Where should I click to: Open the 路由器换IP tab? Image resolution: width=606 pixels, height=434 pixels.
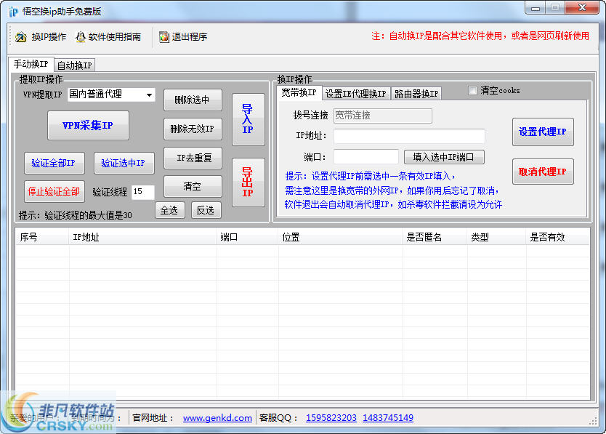(414, 93)
